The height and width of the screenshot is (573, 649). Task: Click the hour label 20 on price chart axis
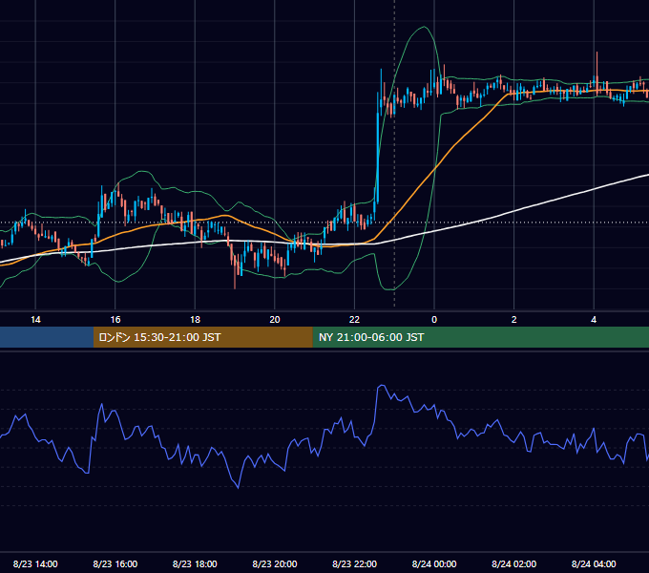[275, 319]
